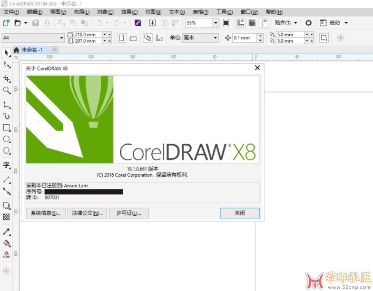Click the nudge distance 0.1 mm field
373x291 pixels.
coord(245,38)
